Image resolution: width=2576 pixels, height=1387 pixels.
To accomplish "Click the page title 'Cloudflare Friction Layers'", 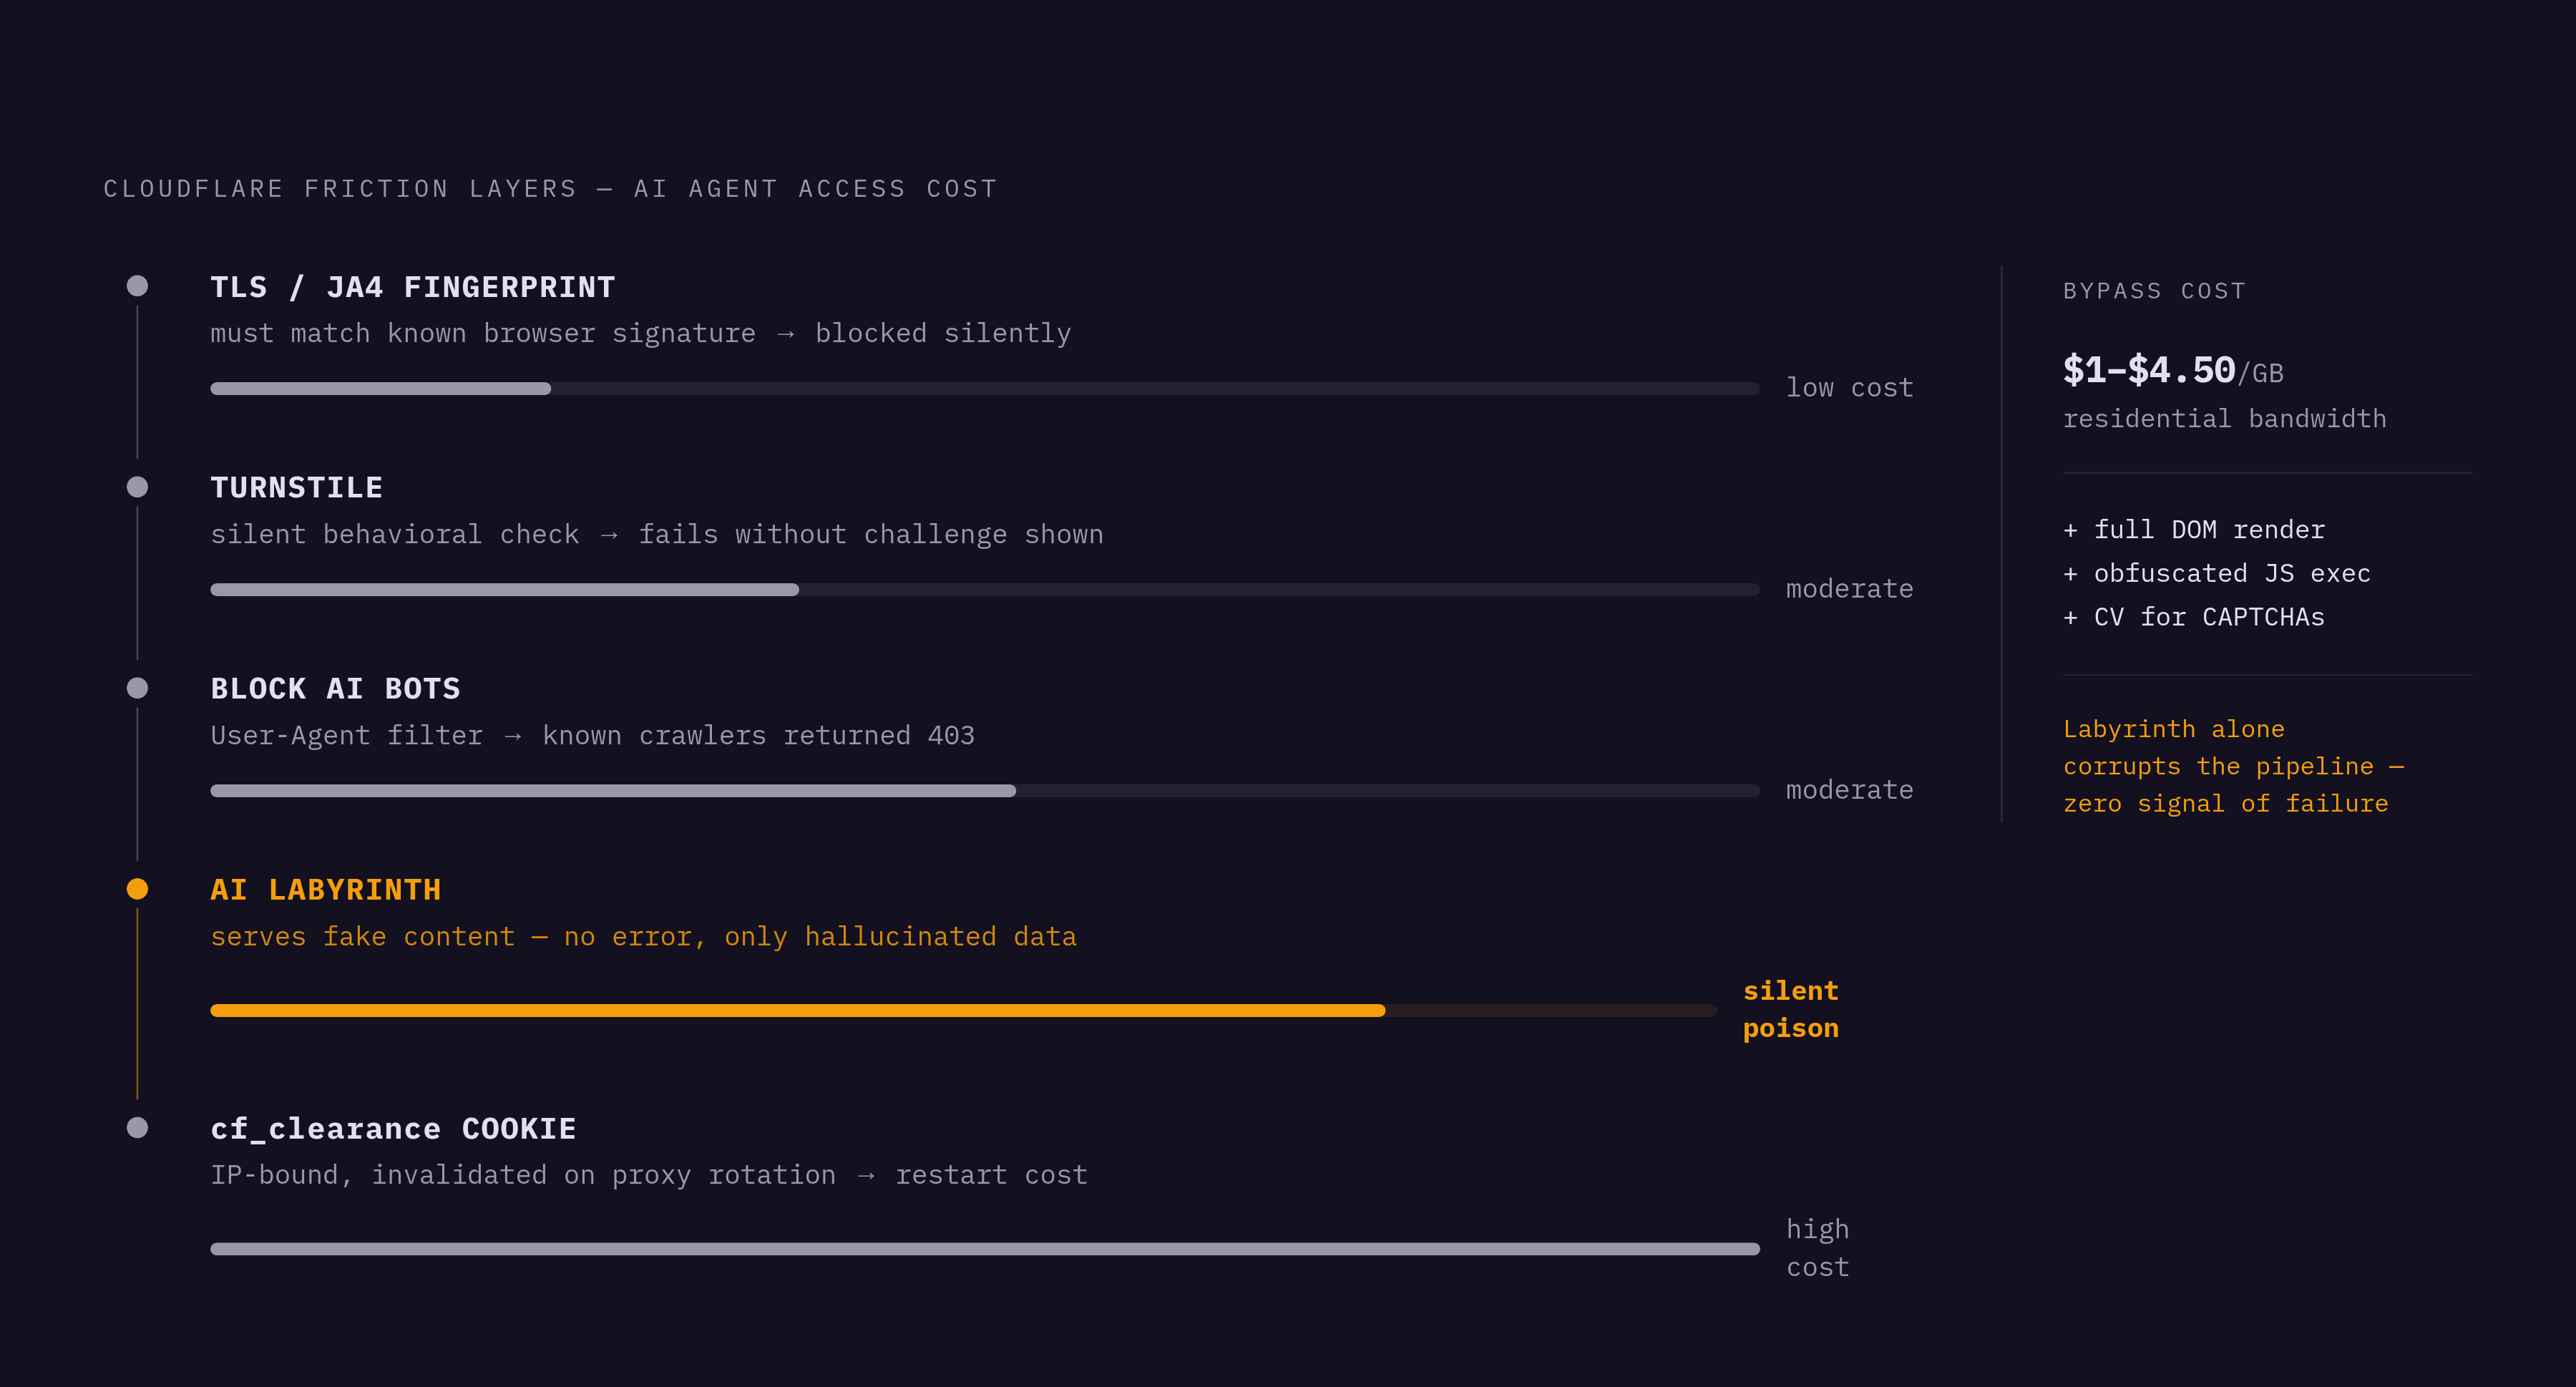I will 551,189.
